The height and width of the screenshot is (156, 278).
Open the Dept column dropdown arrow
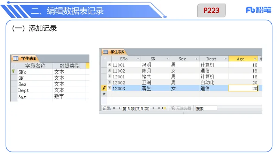click(x=226, y=59)
